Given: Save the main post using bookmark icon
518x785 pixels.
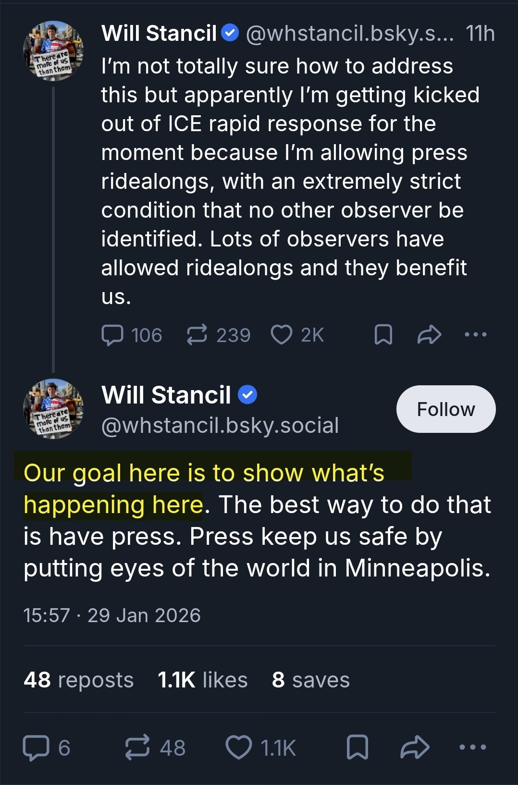Looking at the screenshot, I should [x=358, y=748].
